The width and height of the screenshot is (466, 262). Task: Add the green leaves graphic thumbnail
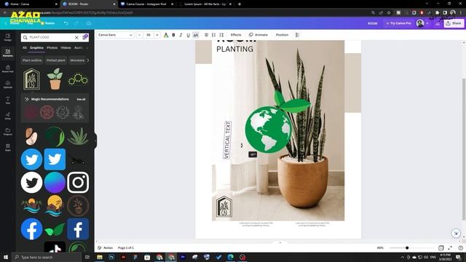click(55, 229)
